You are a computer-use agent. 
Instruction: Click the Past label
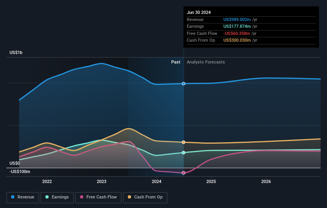176,62
